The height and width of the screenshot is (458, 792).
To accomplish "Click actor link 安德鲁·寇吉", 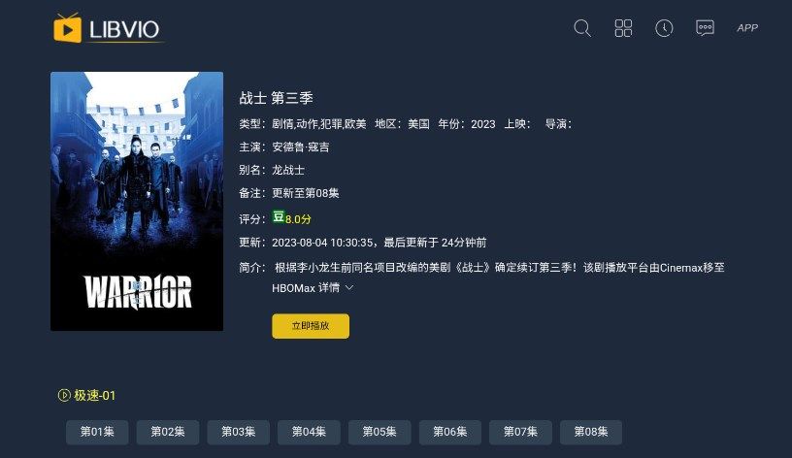I will click(301, 147).
